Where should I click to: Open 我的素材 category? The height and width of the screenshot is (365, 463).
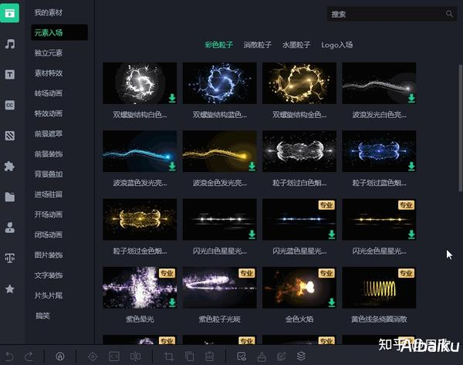point(49,12)
